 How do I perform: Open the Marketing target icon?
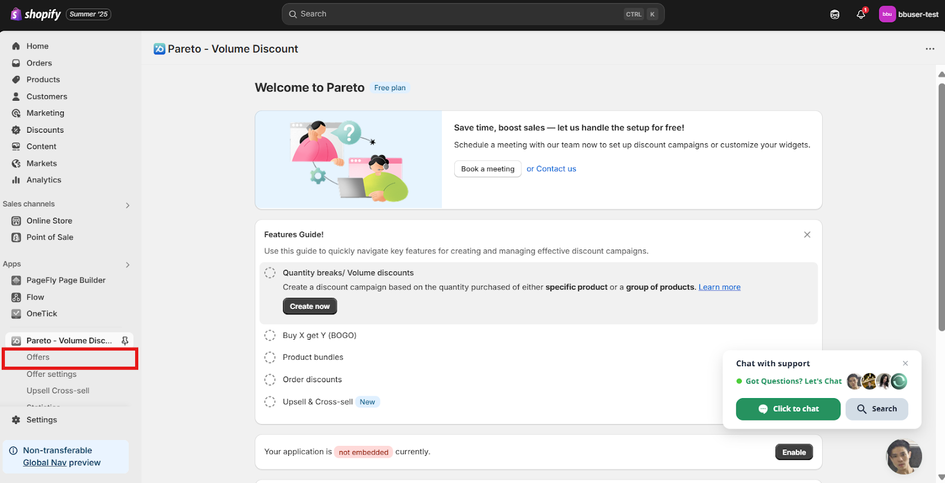coord(16,113)
